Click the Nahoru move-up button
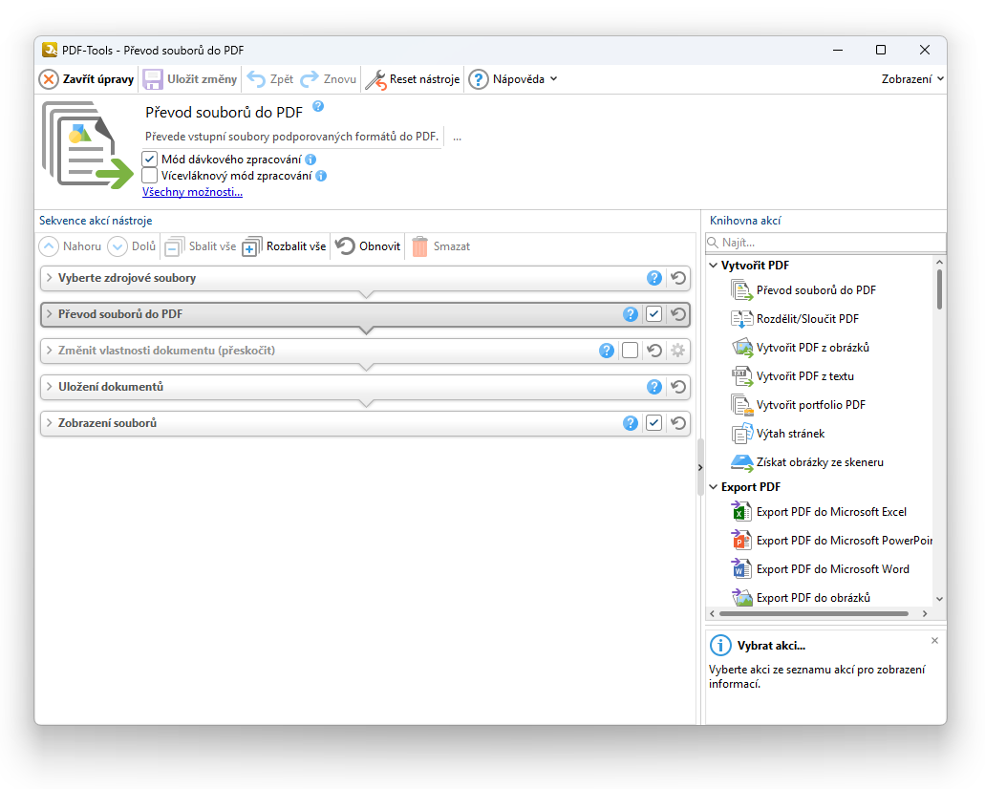The width and height of the screenshot is (985, 789). [71, 246]
